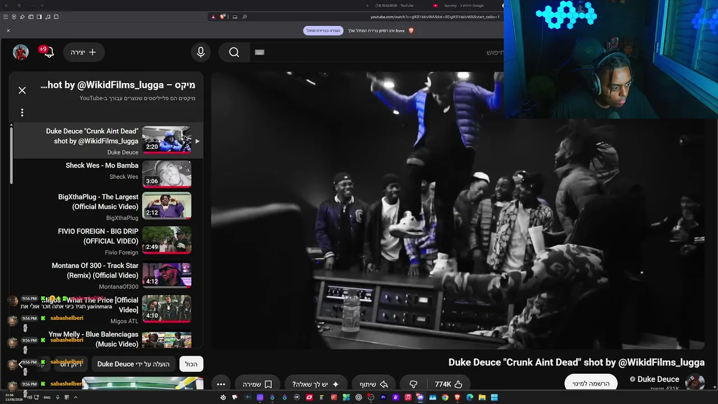This screenshot has width=718, height=404.
Task: Open the ChatGPT icon on the taskbar
Action: [x=358, y=397]
